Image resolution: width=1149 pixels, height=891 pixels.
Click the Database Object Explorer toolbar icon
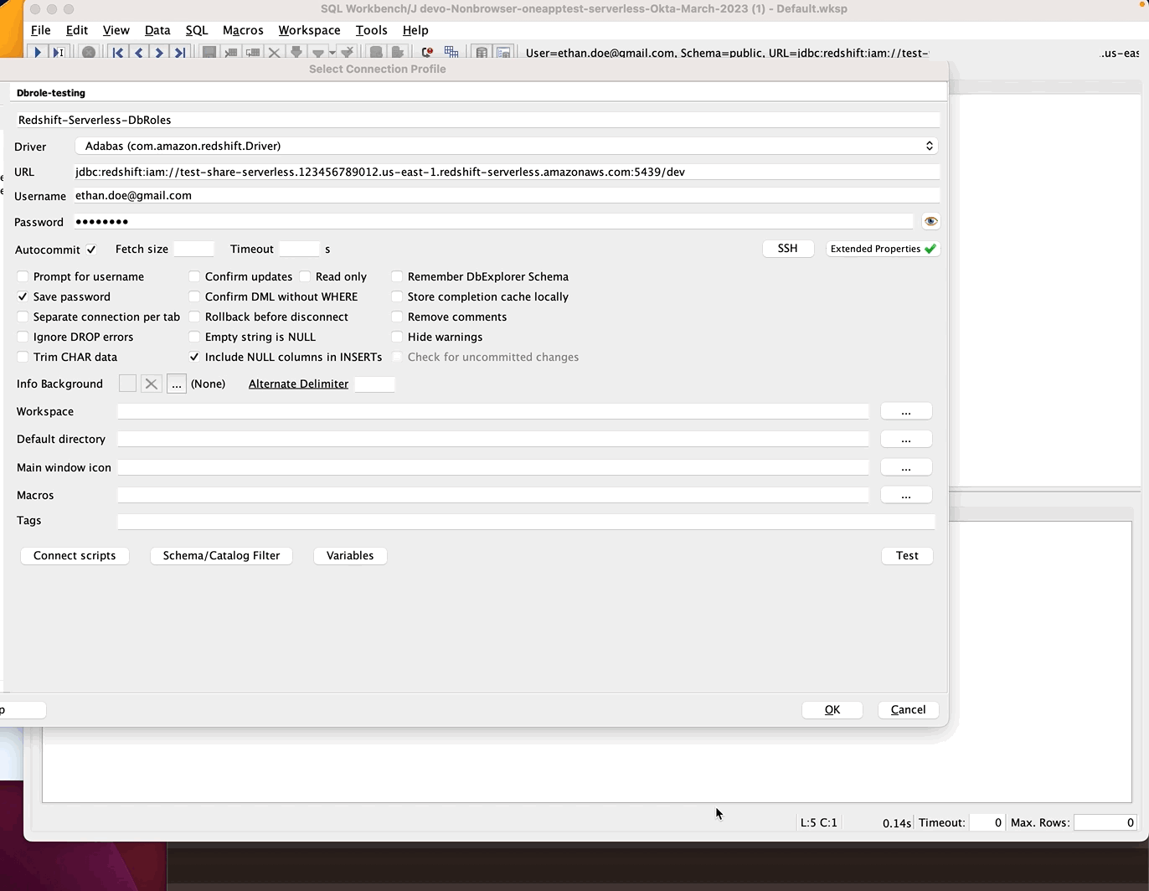(503, 53)
